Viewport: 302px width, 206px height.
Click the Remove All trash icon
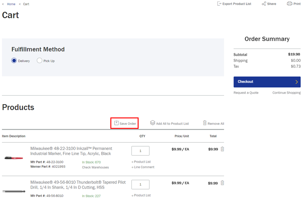click(205, 123)
